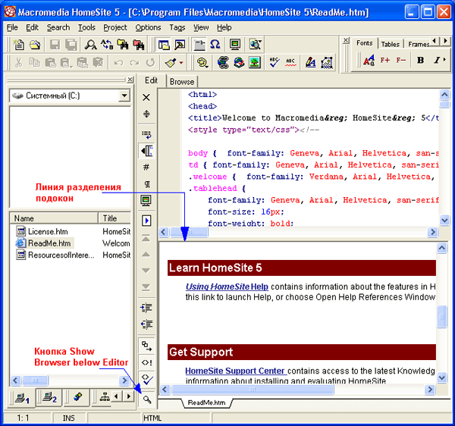Screen dimensions: 455x426
Task: Click the Omega special characters icon
Action: [215, 45]
